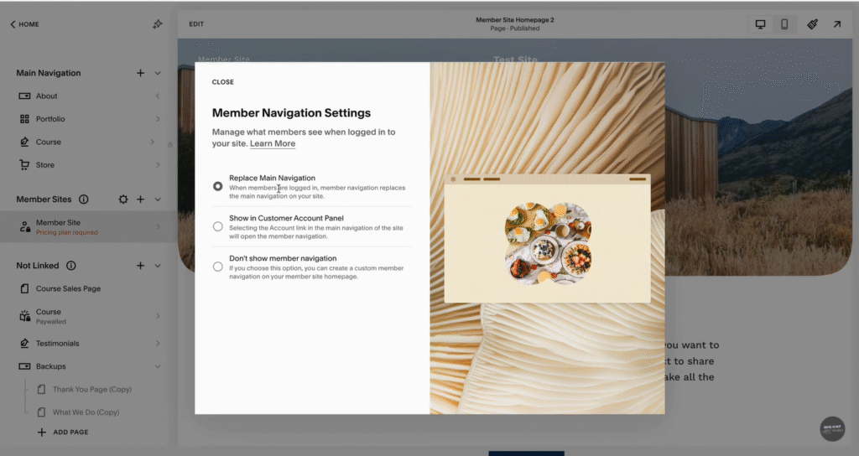Collapse the Backups folder chevron

point(158,366)
